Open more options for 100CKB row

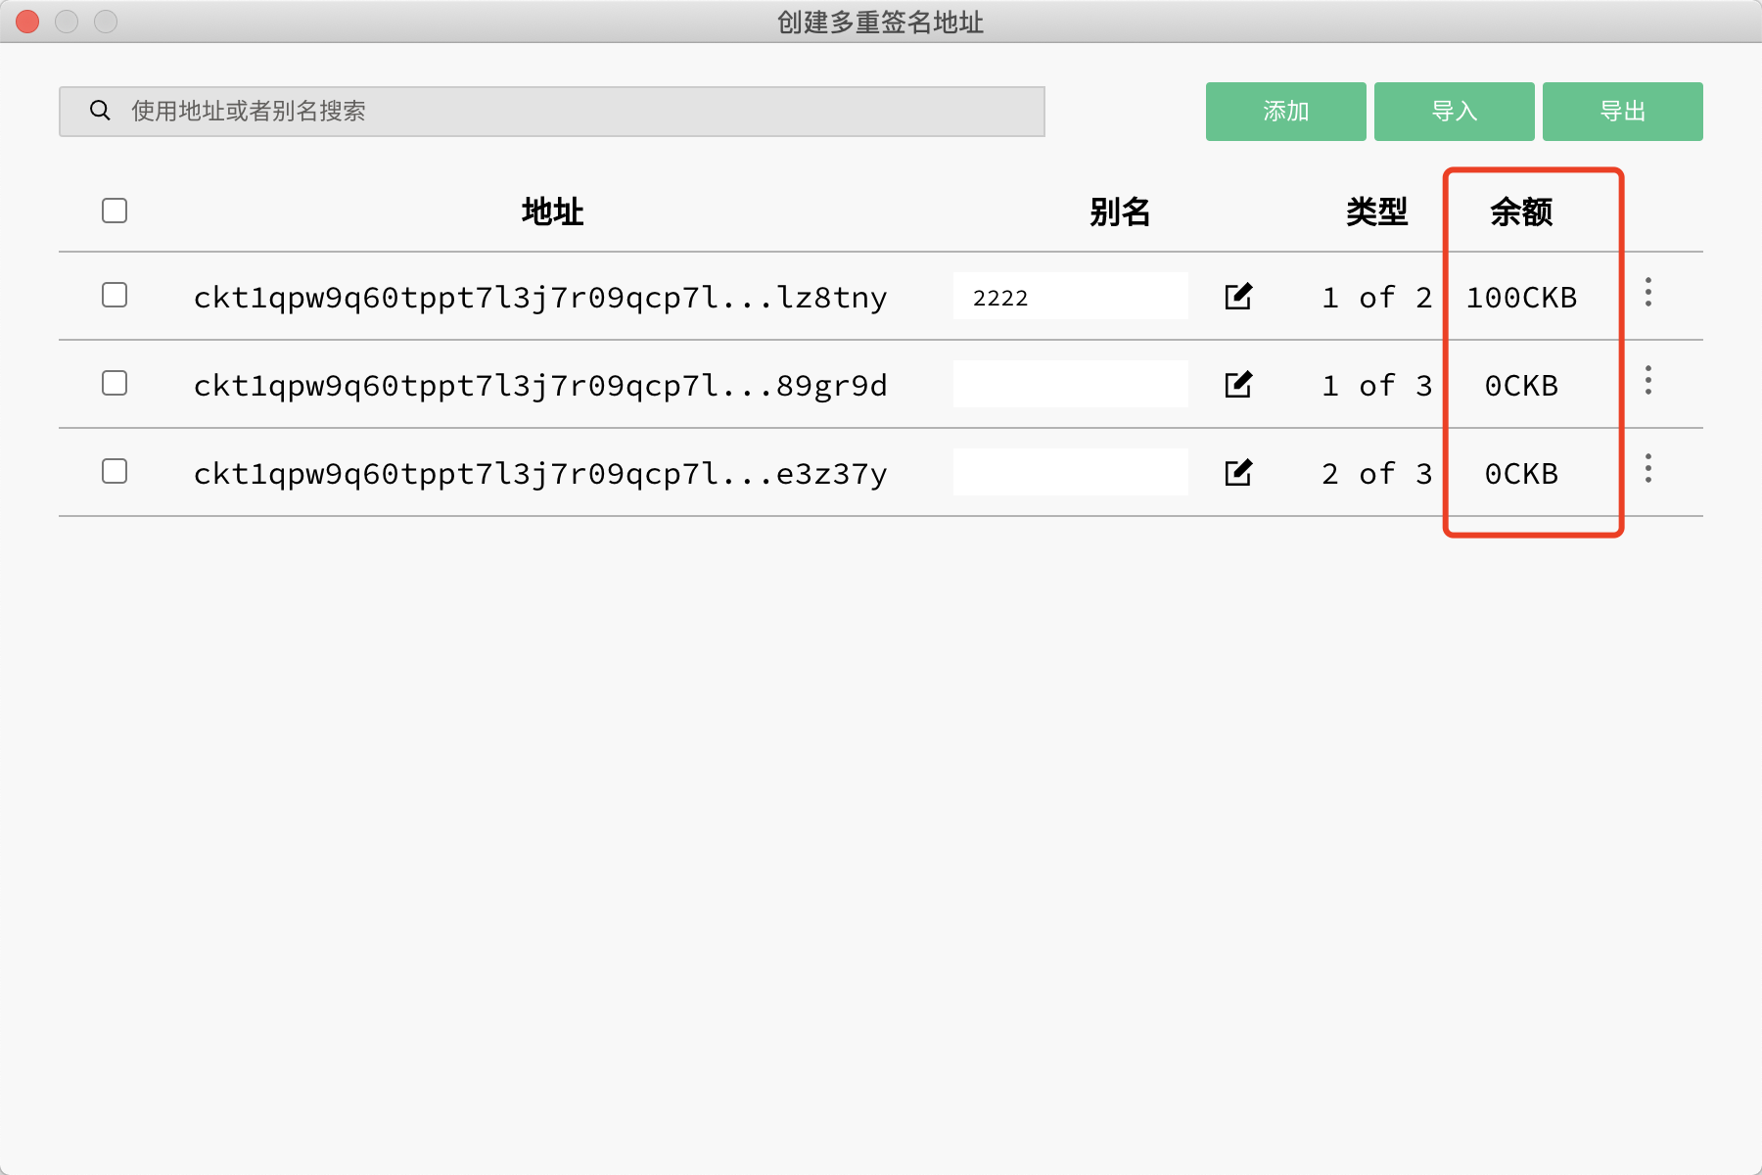pyautogui.click(x=1648, y=292)
